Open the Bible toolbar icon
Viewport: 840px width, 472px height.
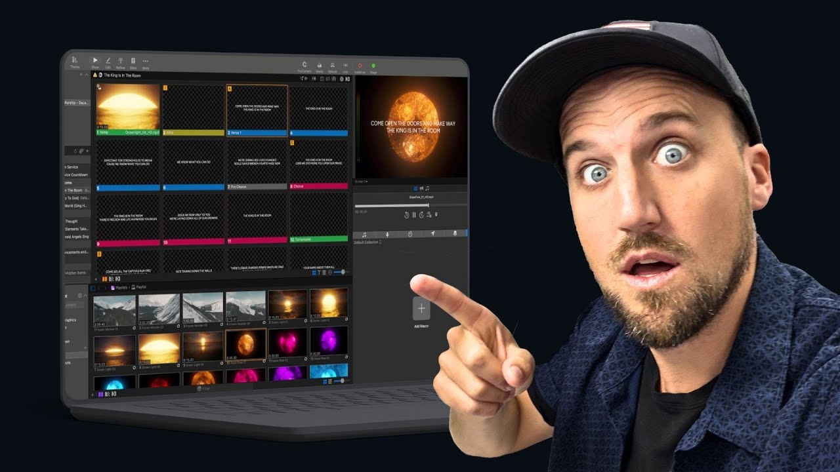[x=133, y=62]
